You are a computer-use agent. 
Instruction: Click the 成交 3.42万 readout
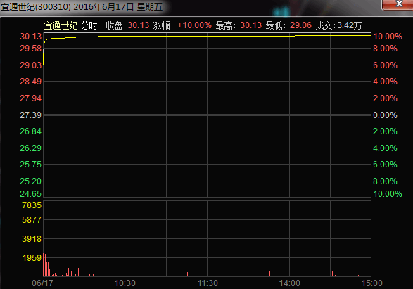click(x=338, y=25)
